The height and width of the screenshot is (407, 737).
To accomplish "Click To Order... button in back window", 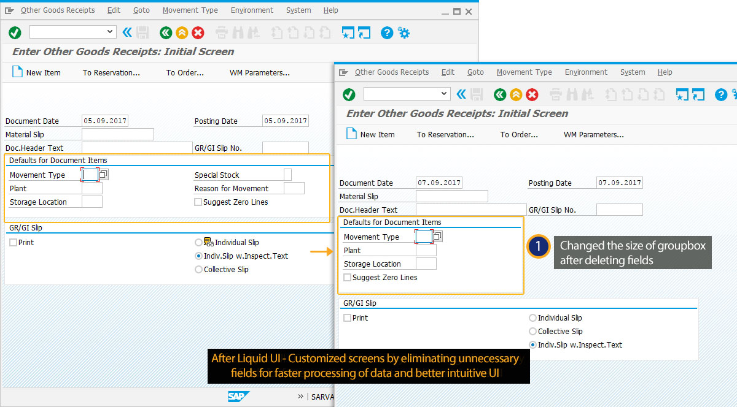I will pos(185,72).
